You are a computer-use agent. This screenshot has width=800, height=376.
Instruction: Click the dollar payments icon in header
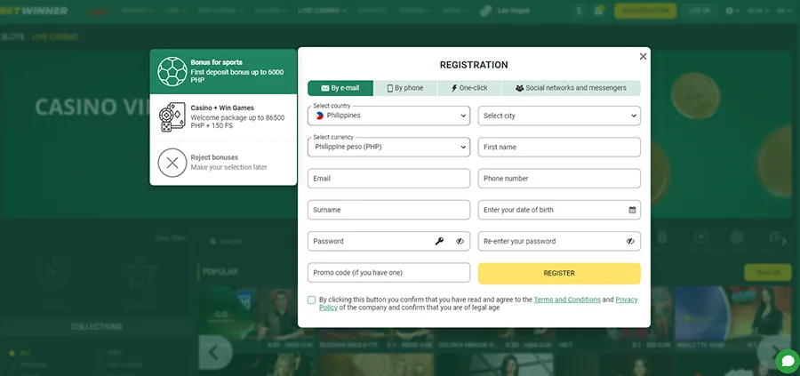(579, 11)
